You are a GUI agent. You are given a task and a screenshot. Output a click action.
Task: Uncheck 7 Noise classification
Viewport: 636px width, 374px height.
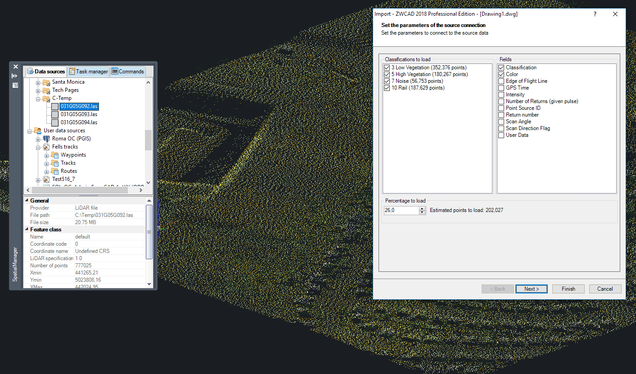click(387, 81)
